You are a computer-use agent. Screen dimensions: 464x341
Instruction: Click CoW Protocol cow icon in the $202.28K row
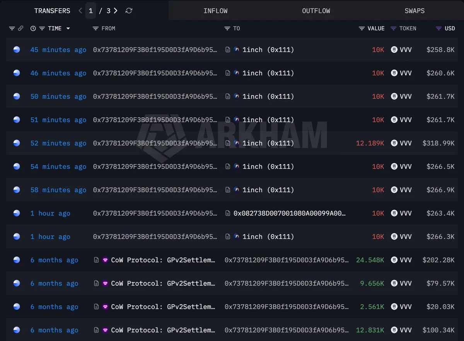(x=105, y=260)
